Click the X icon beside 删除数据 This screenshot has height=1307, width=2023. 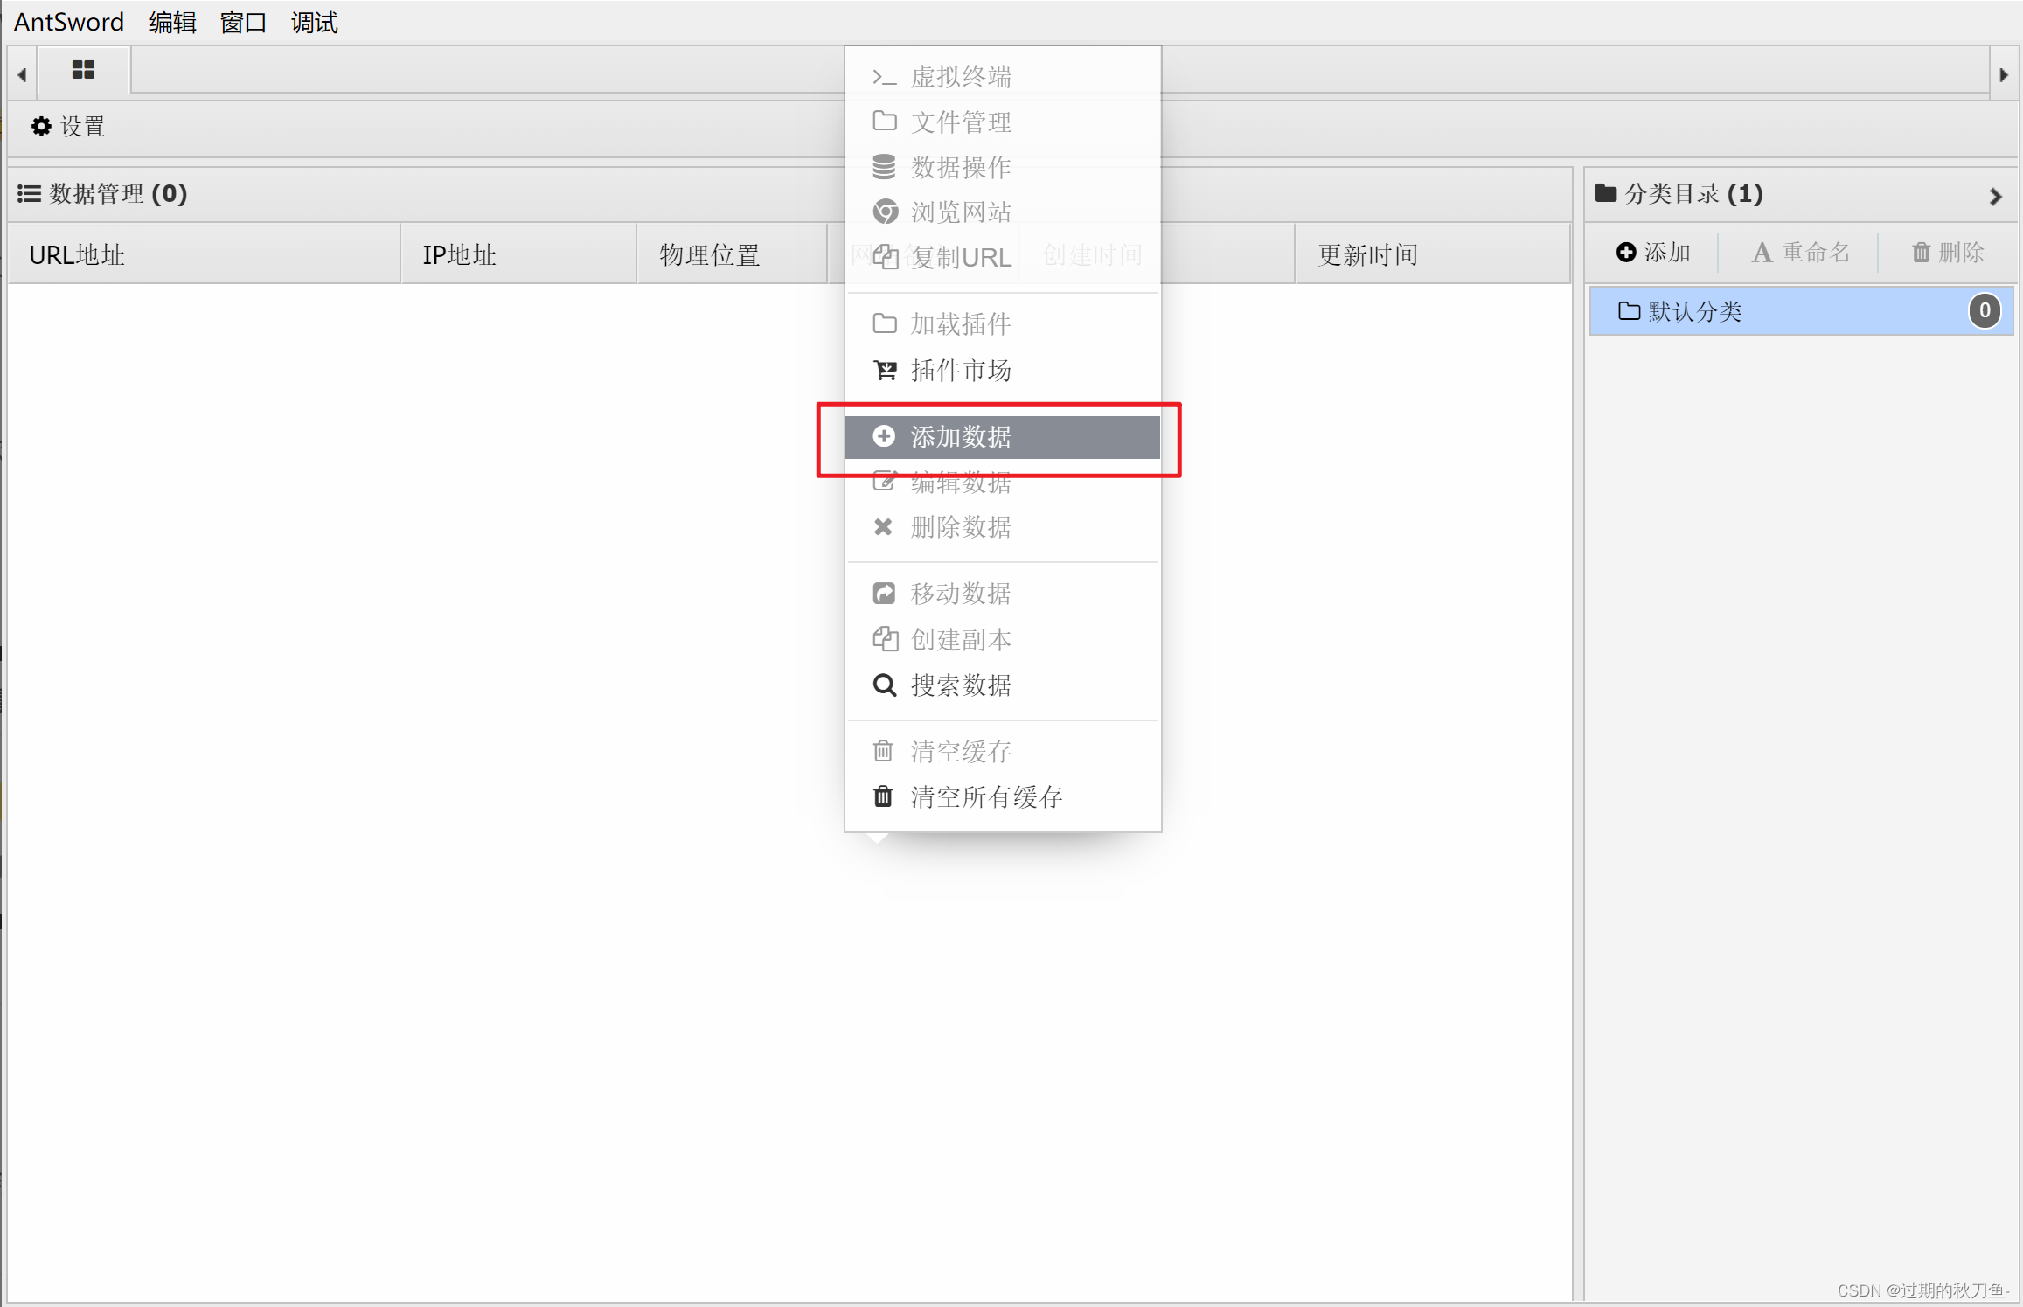[883, 527]
